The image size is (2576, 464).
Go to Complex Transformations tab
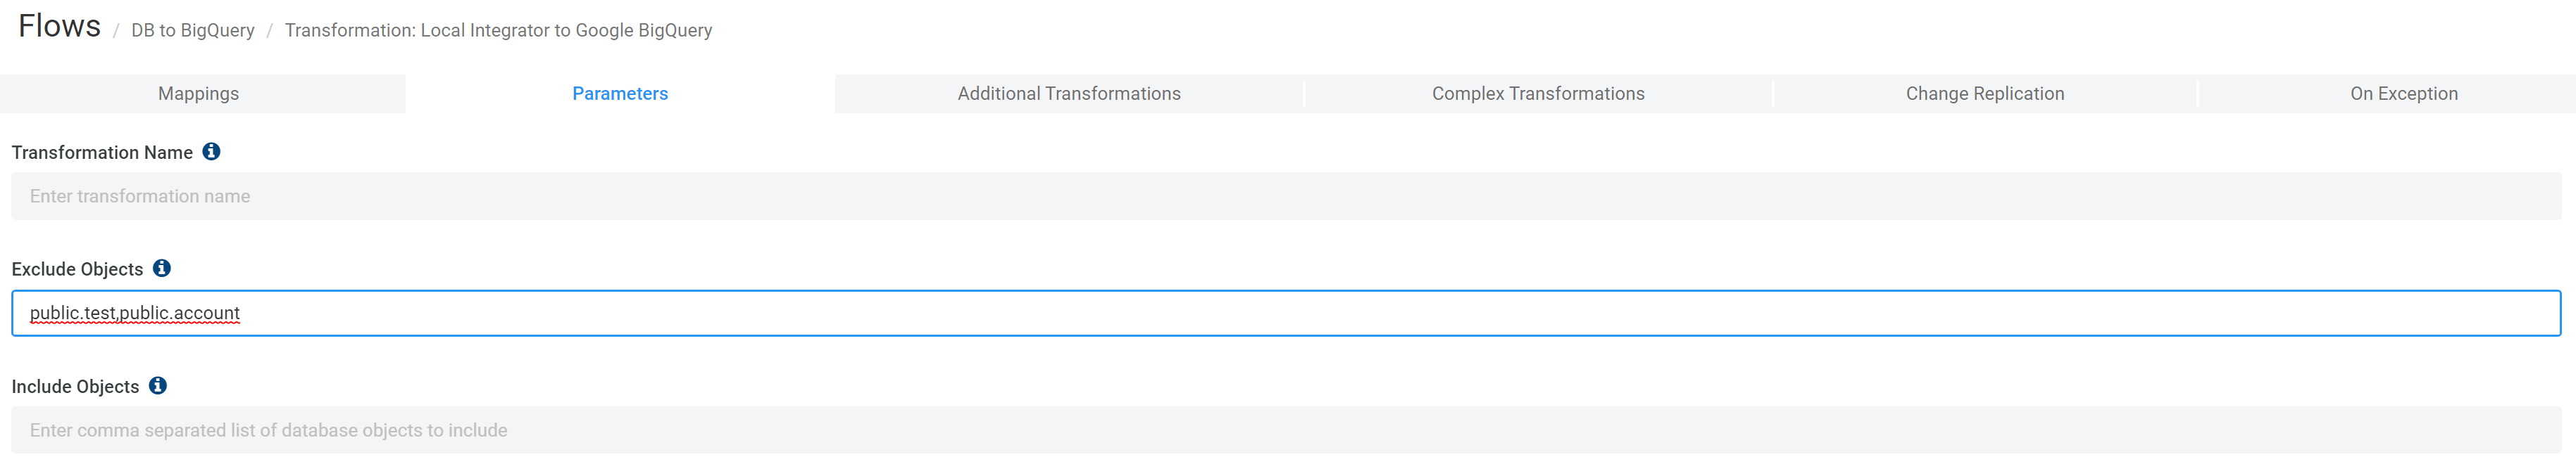(1537, 94)
